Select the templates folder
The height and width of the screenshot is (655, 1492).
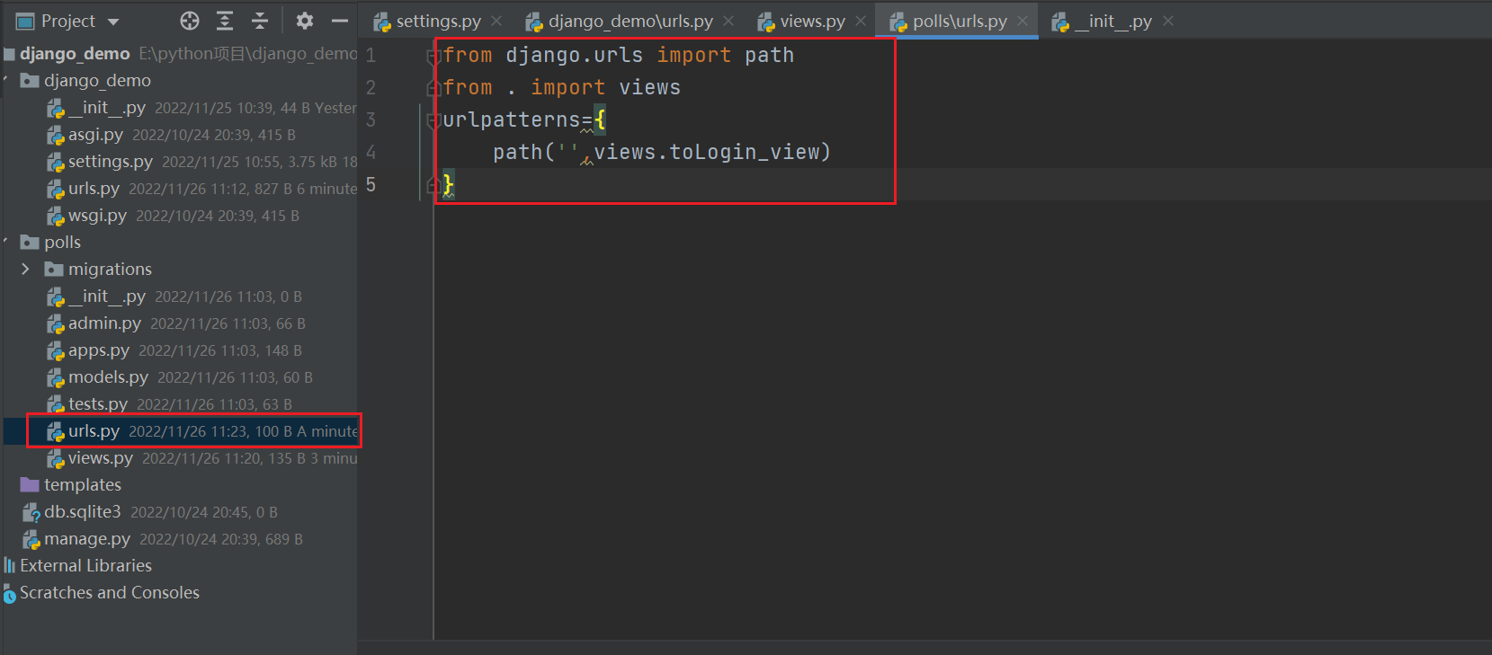click(x=83, y=485)
